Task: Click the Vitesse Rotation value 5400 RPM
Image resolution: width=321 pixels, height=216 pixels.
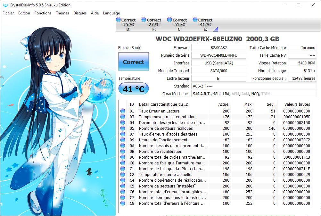Action: tap(302, 63)
